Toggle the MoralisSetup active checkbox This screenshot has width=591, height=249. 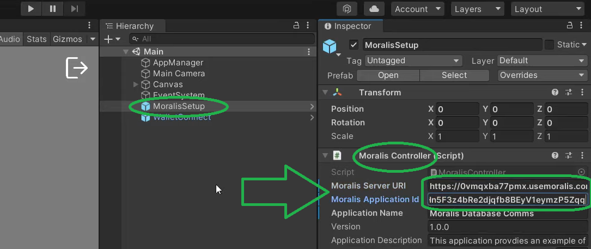(354, 45)
